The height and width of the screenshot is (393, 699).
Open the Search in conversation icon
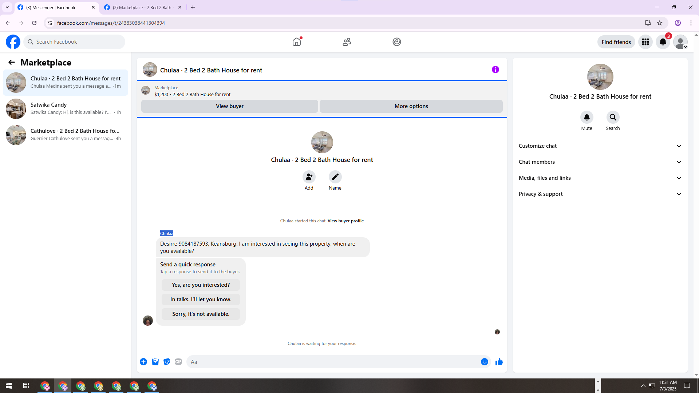point(613,117)
